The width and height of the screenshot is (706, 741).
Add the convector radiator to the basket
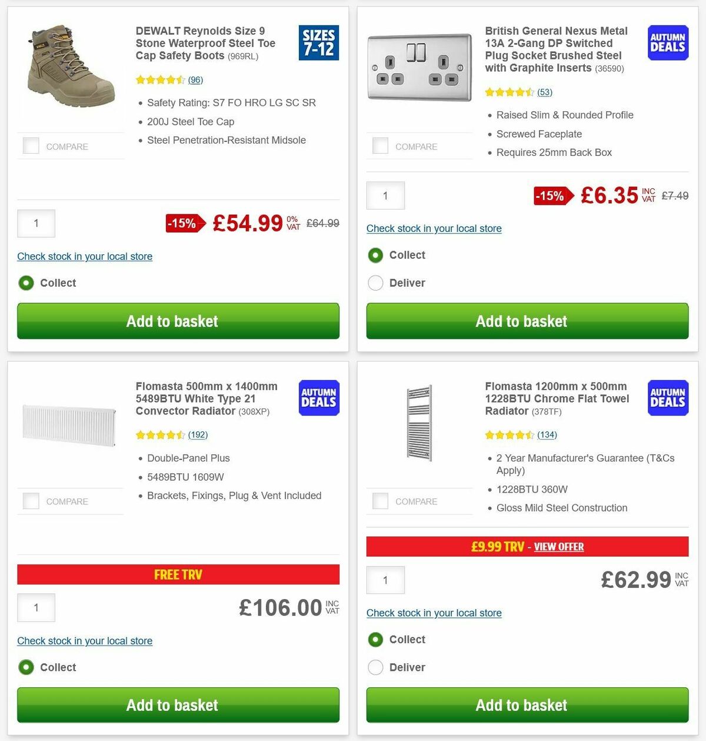178,705
